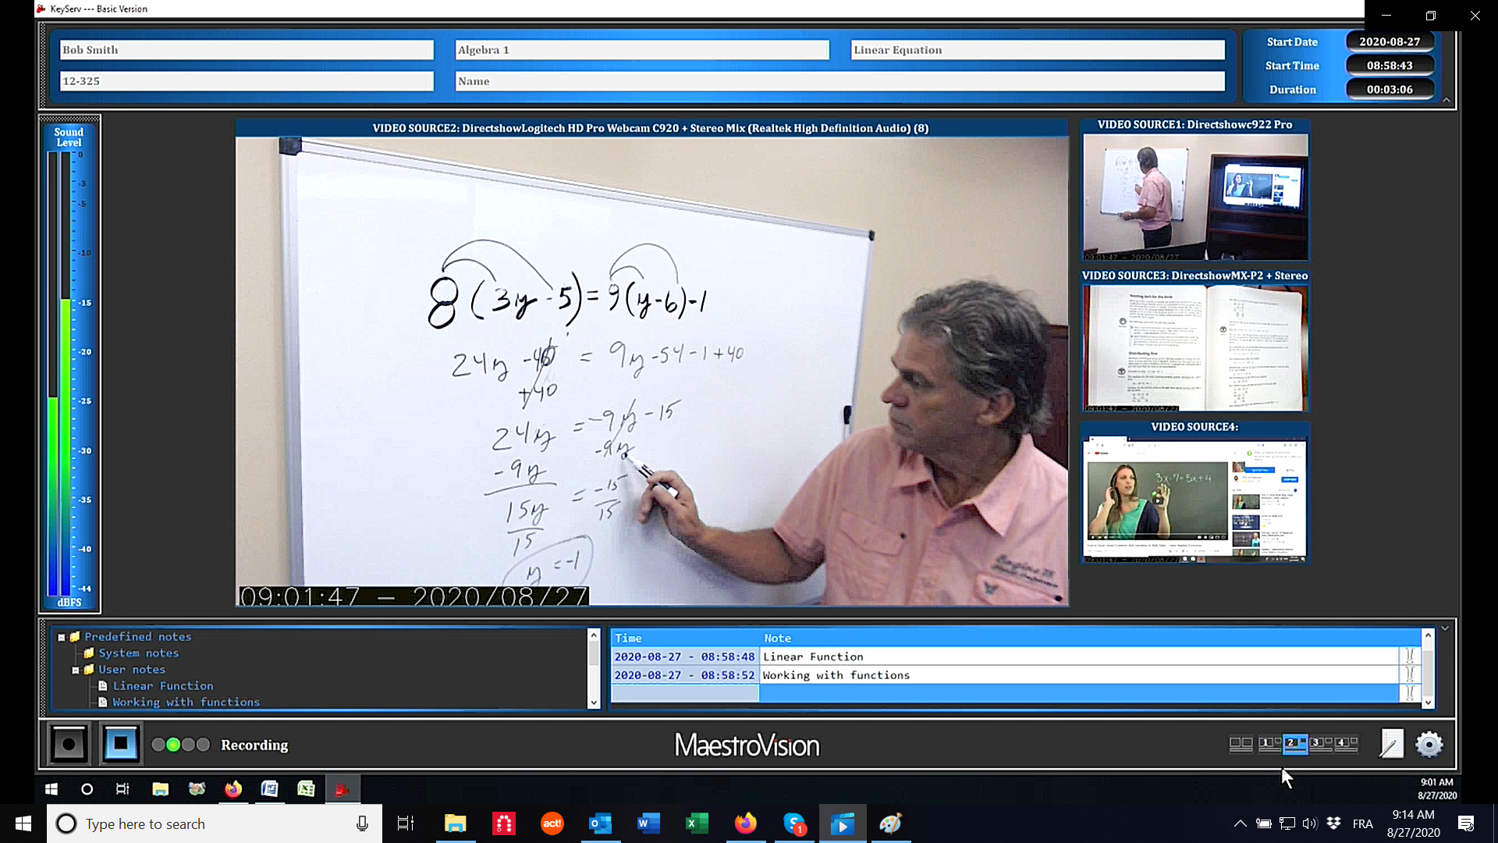Image resolution: width=1498 pixels, height=843 pixels.
Task: Open Outlook on the taskbar
Action: (x=600, y=823)
